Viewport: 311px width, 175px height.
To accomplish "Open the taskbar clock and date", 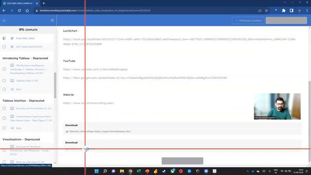I will tap(298, 171).
